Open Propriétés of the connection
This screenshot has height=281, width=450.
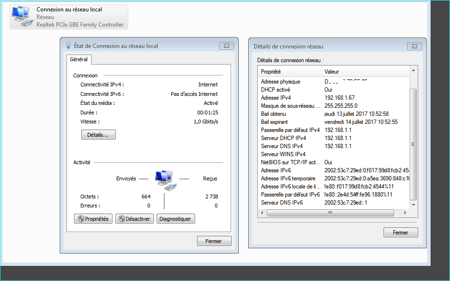93,219
